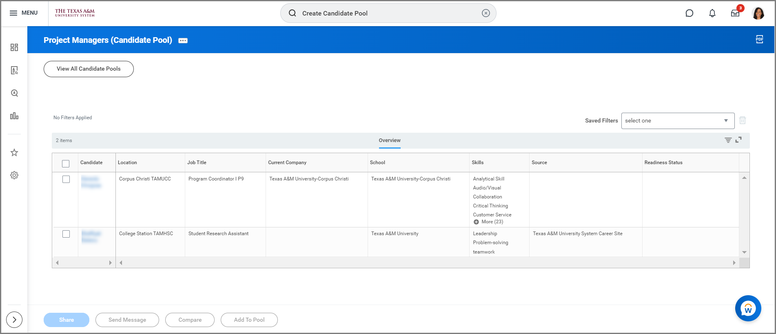
Task: Click the table filter icon
Action: tap(728, 140)
